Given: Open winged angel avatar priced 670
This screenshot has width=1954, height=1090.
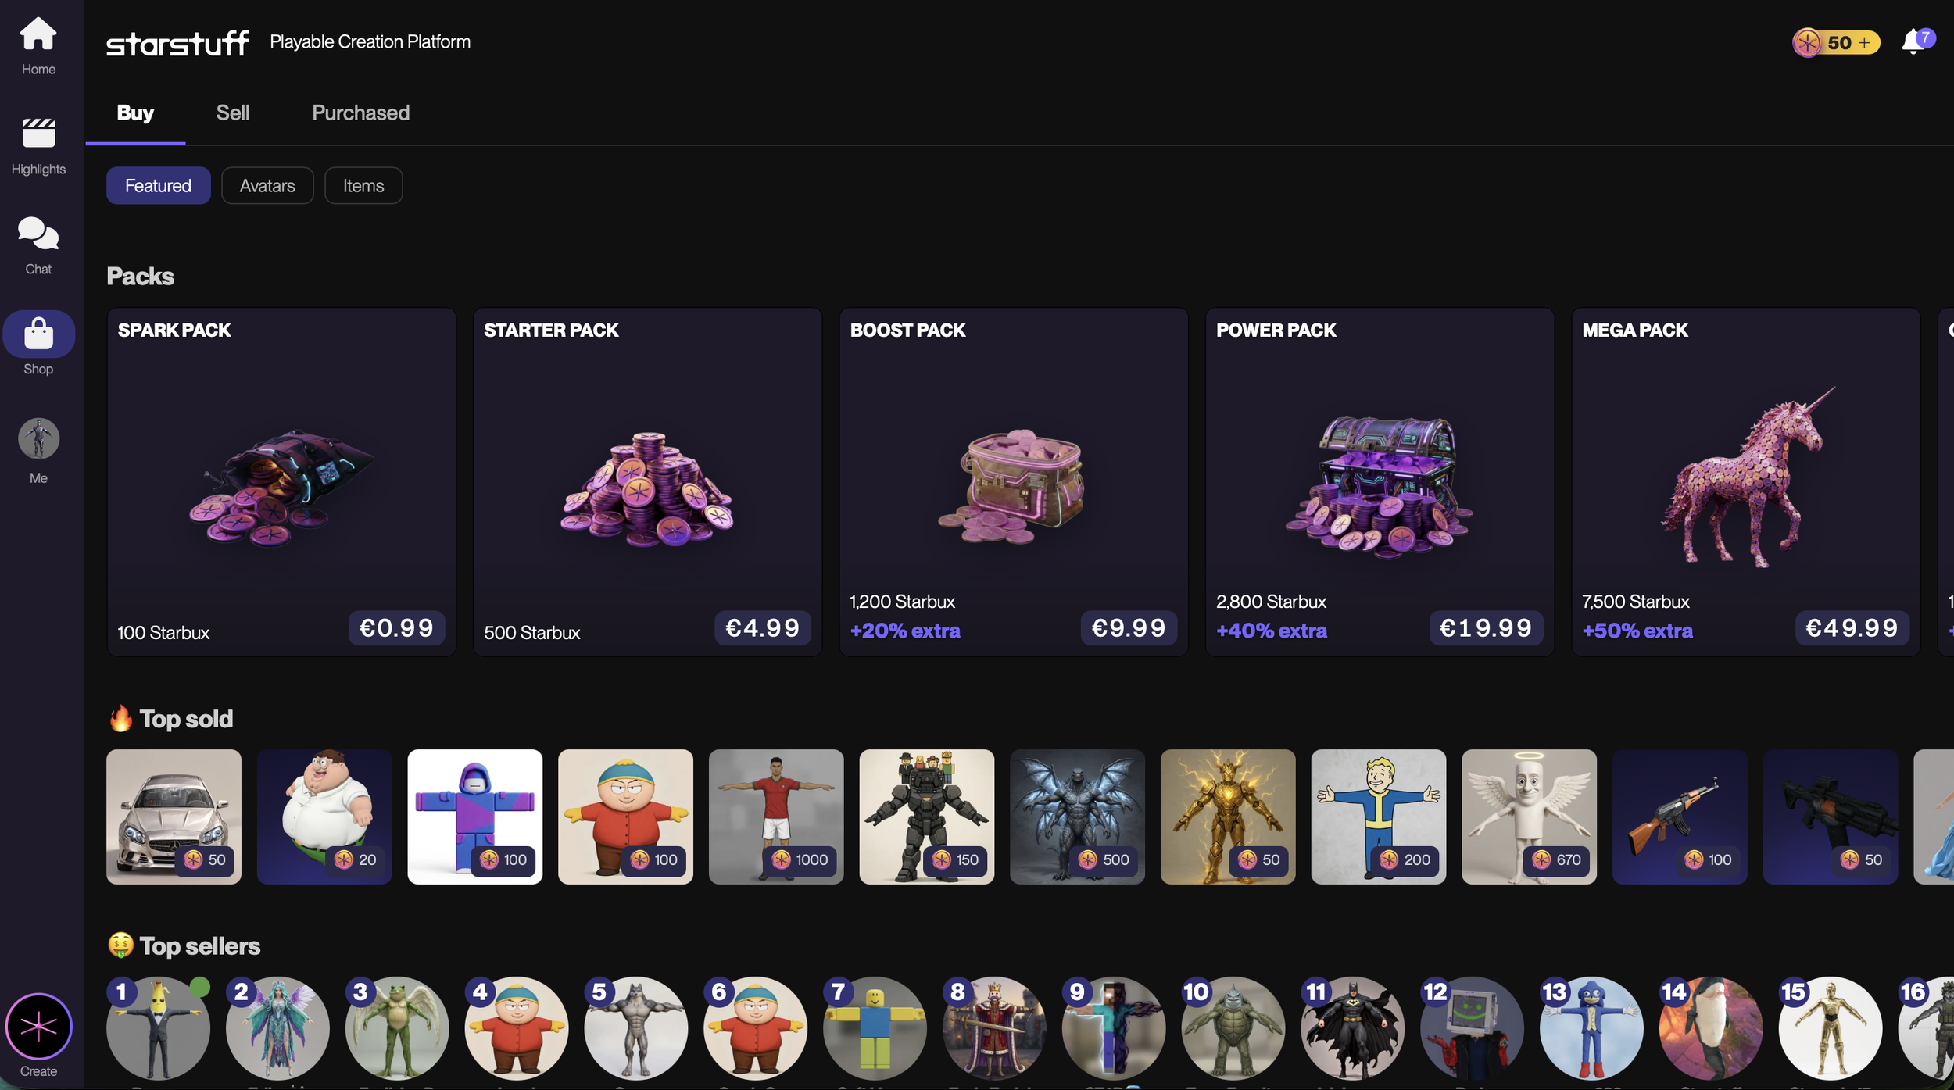Looking at the screenshot, I should pyautogui.click(x=1530, y=817).
